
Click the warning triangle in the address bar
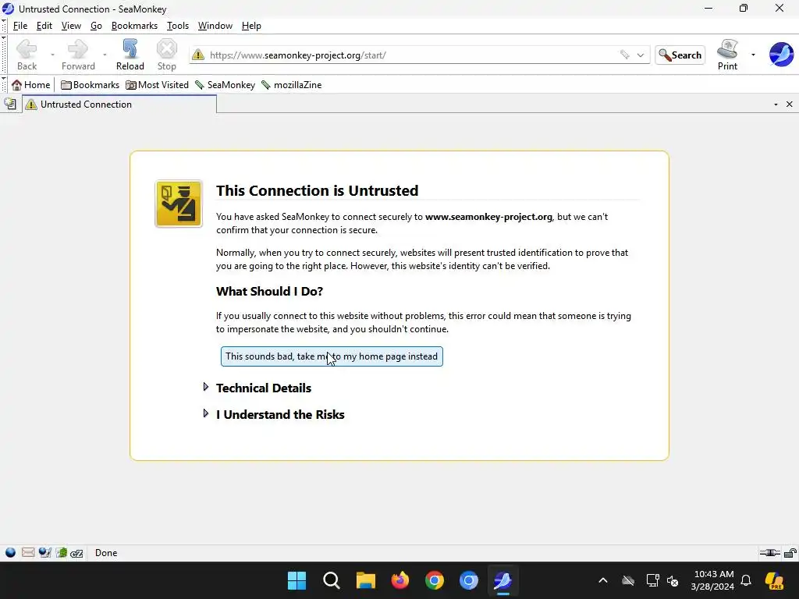coord(198,55)
